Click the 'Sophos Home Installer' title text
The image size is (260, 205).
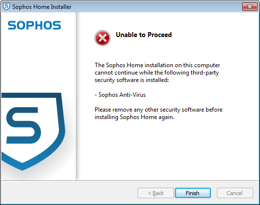click(x=42, y=7)
